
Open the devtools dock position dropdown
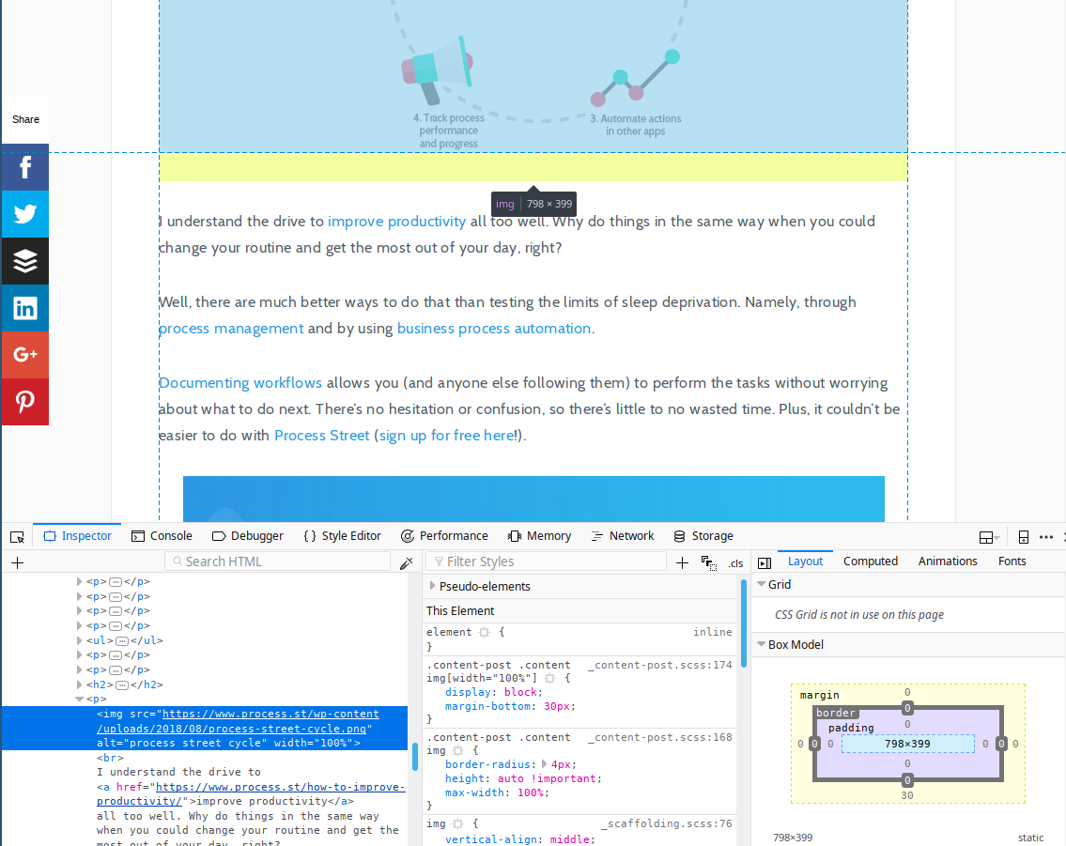pos(989,537)
